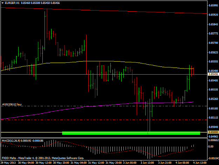Click the 31 May 12:00 time label
The image size is (219, 165).
pos(96,163)
